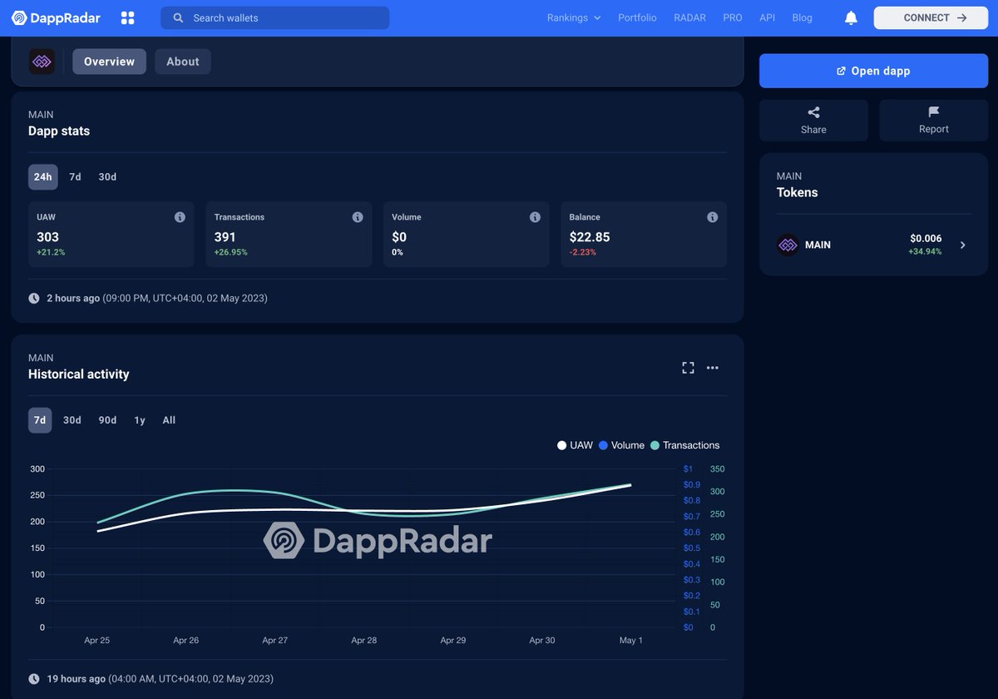Open the notifications bell
Screen dimensions: 998x699
(x=851, y=17)
